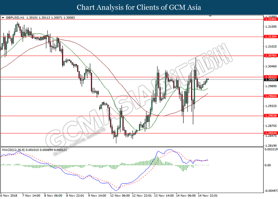Viewport: 278px width, 199px height.
Task: Click the chart shift marker triangle at top
Action: click(210, 16)
